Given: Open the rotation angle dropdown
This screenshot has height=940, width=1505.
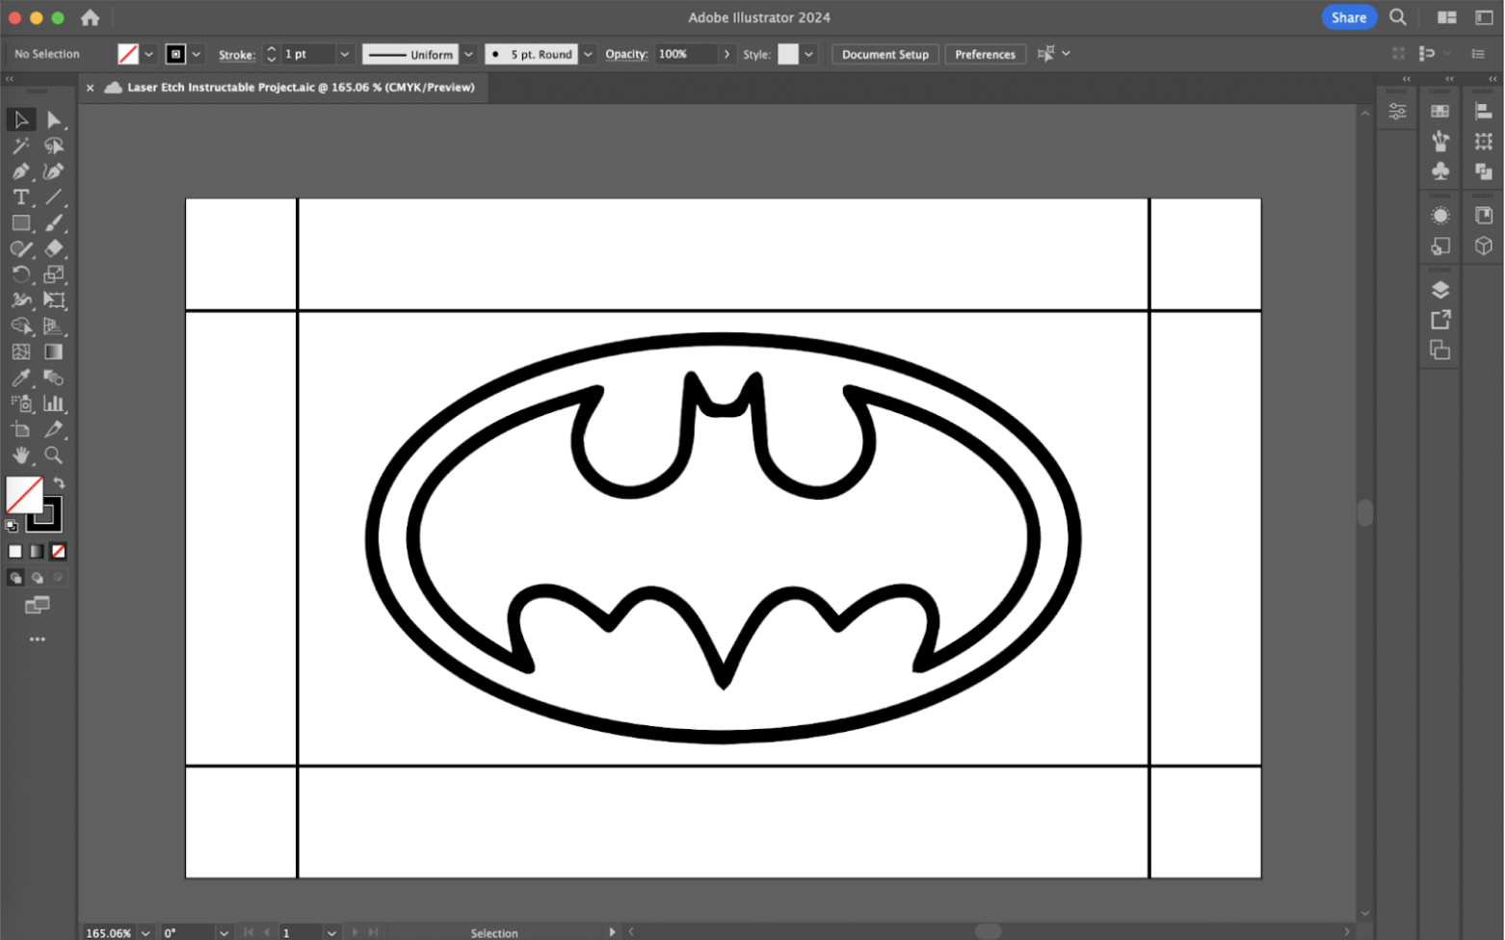Looking at the screenshot, I should point(224,932).
